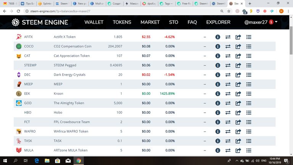Image resolution: width=293 pixels, height=165 pixels.
Task: Open Microsoft Edge from taskbar
Action: tap(37, 160)
